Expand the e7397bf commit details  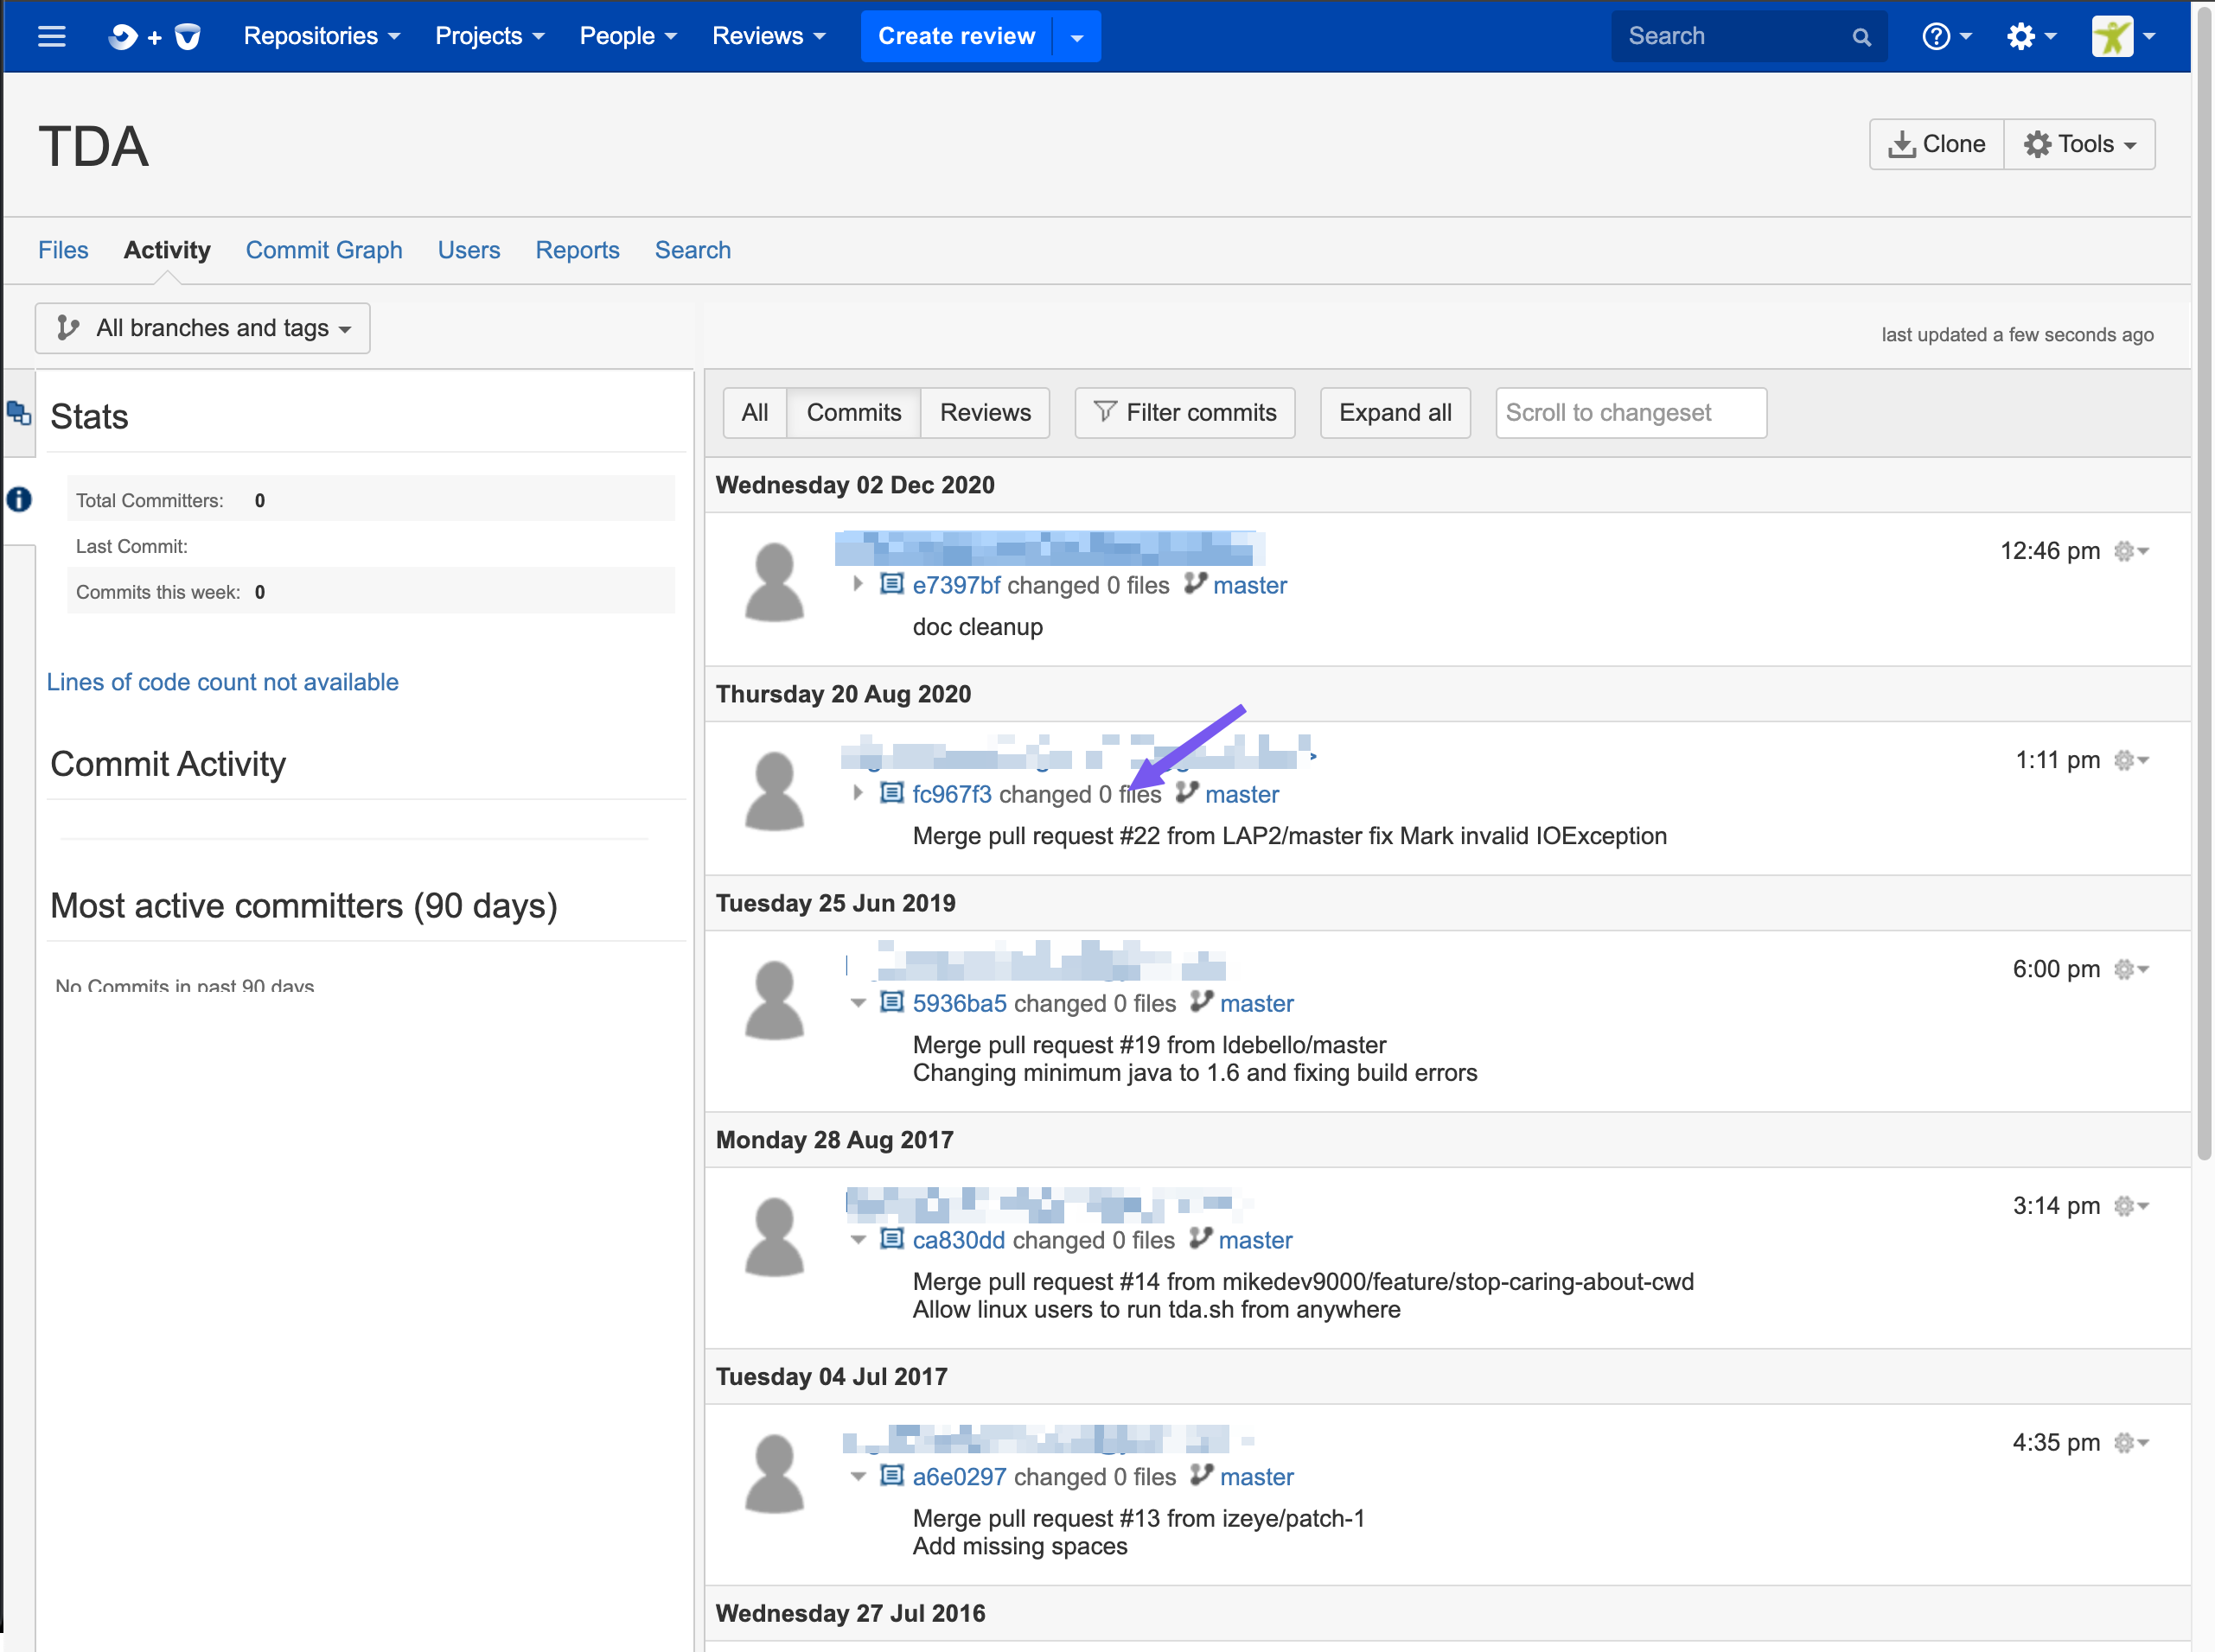click(x=858, y=584)
